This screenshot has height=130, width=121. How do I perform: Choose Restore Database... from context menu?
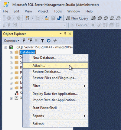point(55,72)
